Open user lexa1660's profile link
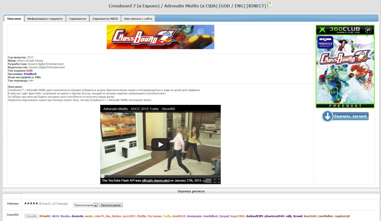Viewport: 381px width, 221px height. click(310, 216)
